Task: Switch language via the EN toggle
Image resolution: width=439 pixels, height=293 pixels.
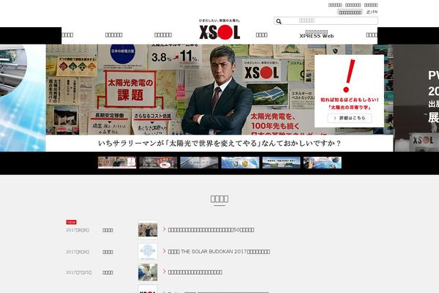Action: (x=375, y=12)
